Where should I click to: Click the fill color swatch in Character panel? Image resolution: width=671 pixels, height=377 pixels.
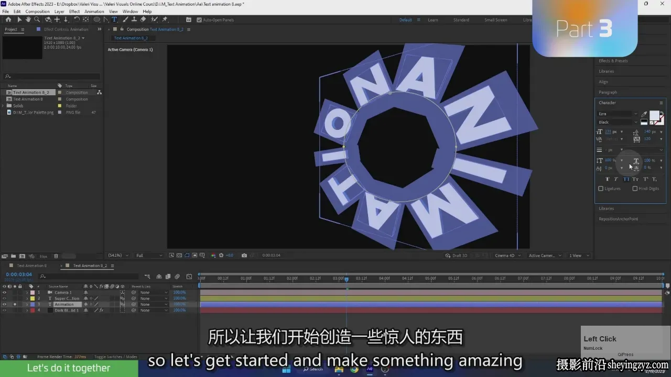654,116
